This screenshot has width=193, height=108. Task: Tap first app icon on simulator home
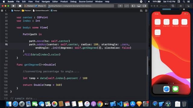[157, 22]
